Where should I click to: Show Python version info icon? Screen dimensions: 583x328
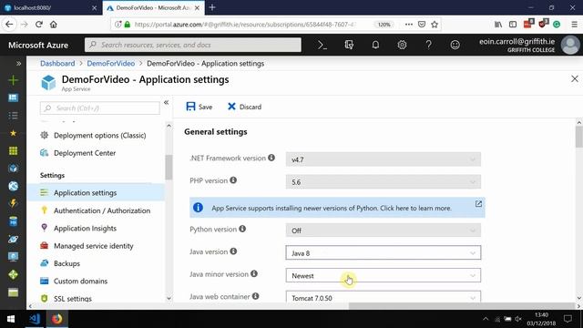[242, 229]
